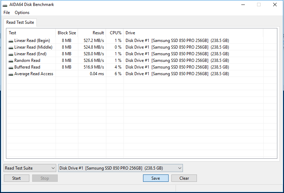Open the Disk Drive #1 selection dropdown
284x193 pixels.
[120, 168]
